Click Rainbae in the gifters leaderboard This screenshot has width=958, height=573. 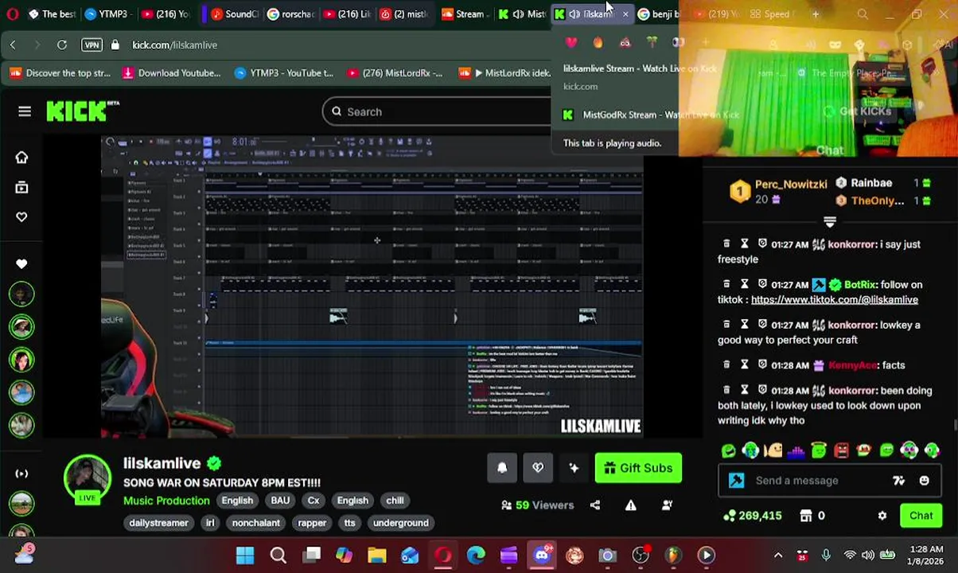[871, 183]
